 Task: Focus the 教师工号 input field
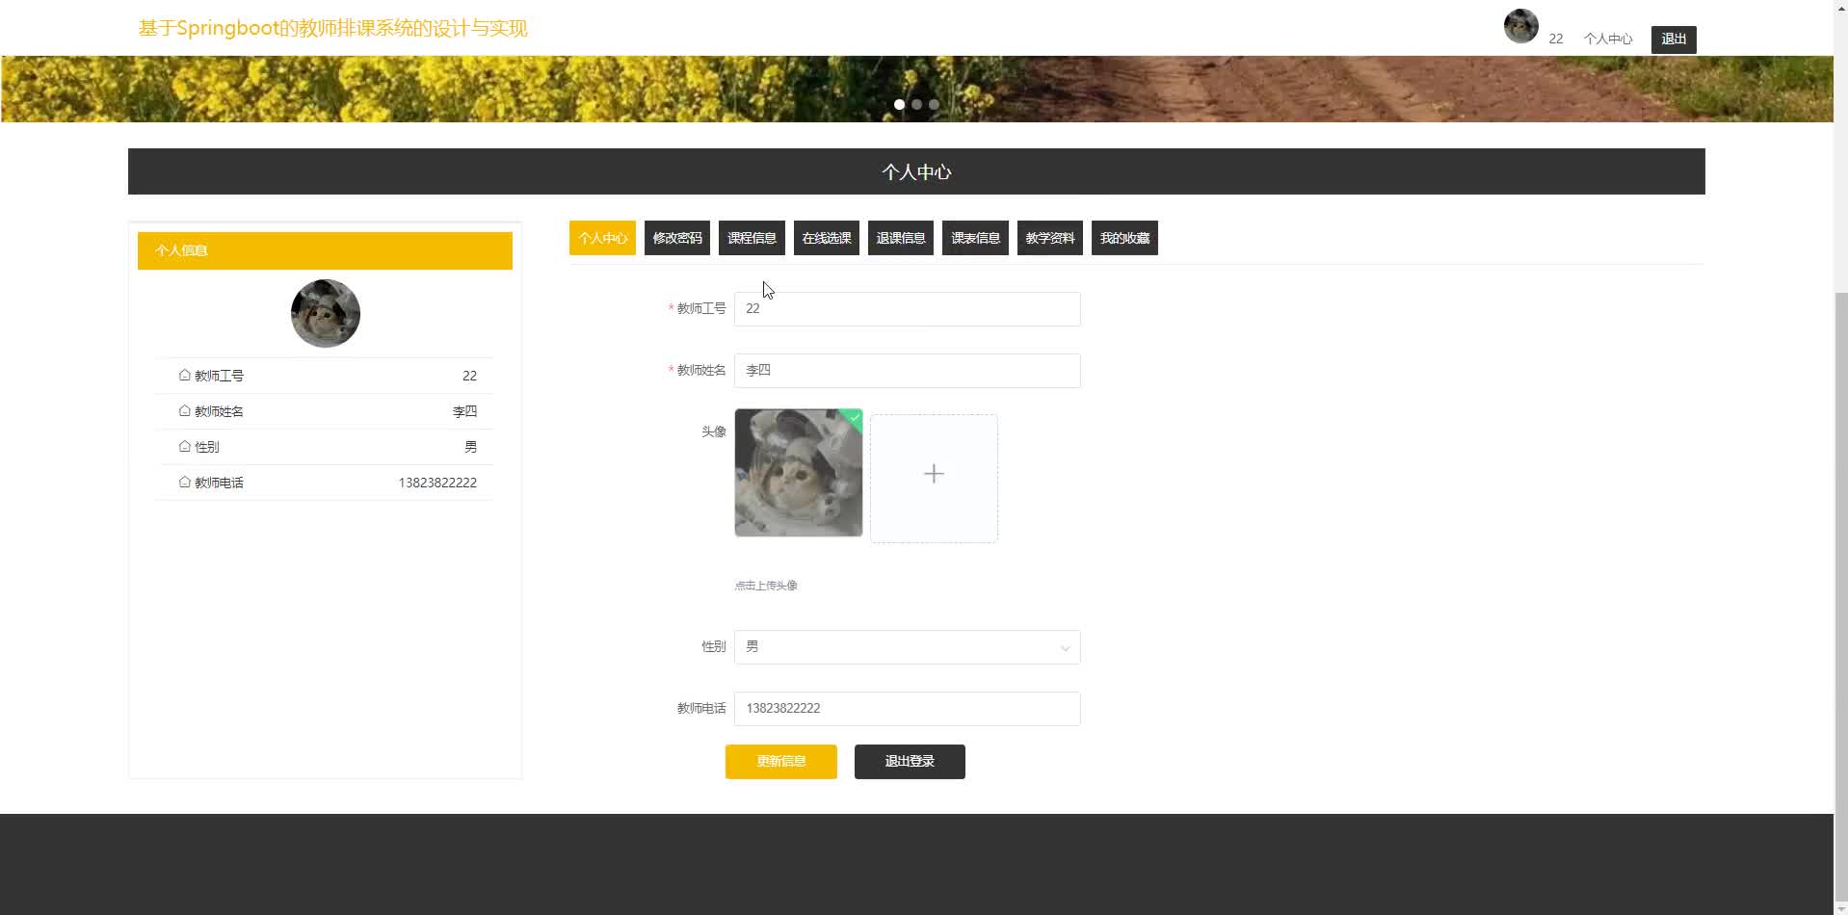click(907, 309)
